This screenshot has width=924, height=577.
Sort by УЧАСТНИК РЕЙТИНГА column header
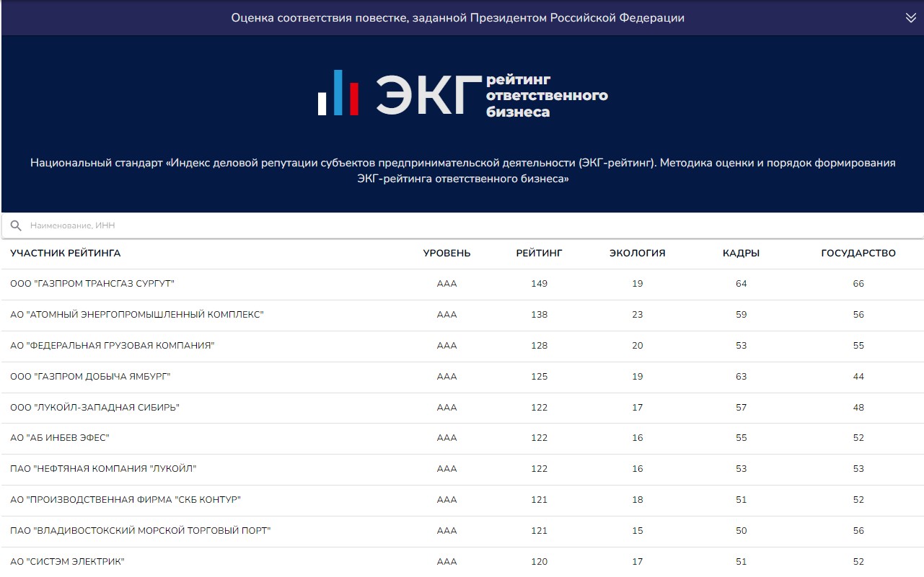66,254
